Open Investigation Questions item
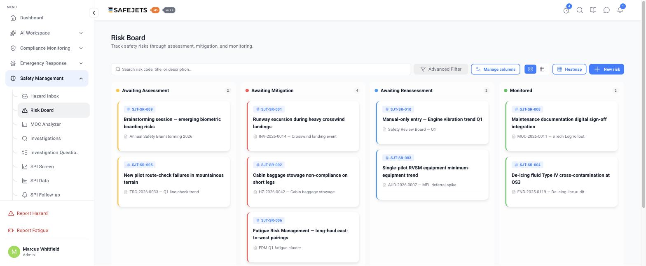This screenshot has width=646, height=266. point(54,153)
